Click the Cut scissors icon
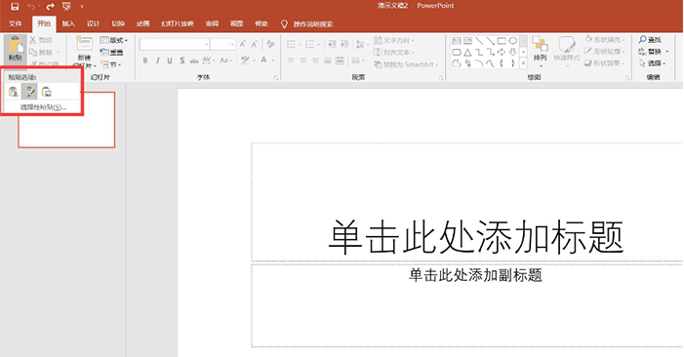The width and height of the screenshot is (684, 357). (x=33, y=40)
